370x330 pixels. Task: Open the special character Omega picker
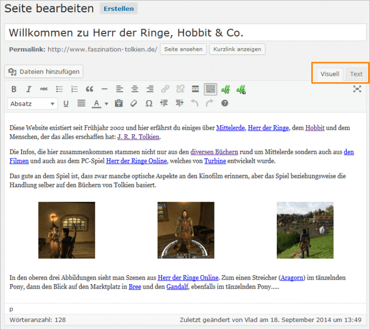coord(149,104)
